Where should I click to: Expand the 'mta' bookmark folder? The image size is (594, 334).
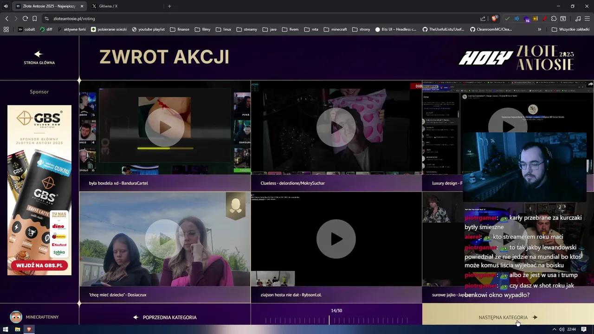pos(311,29)
